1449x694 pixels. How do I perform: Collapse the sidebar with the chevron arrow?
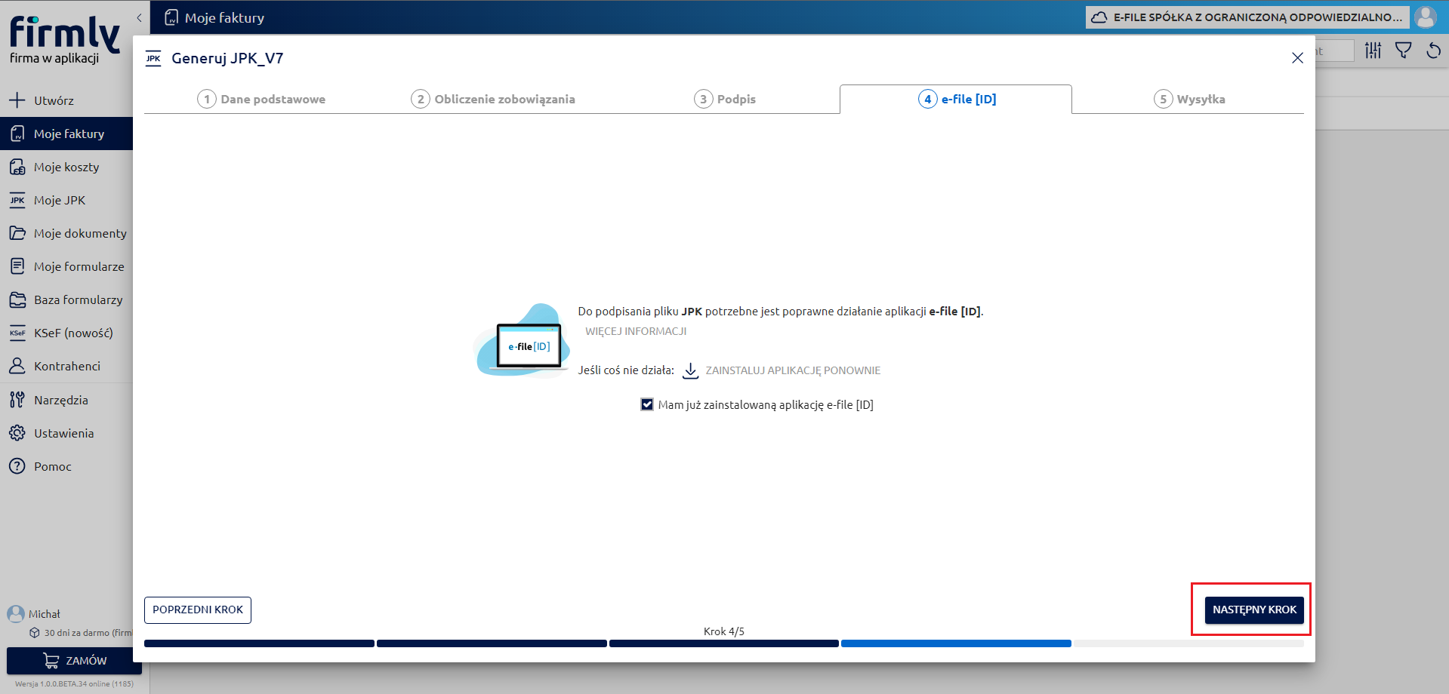pos(139,17)
